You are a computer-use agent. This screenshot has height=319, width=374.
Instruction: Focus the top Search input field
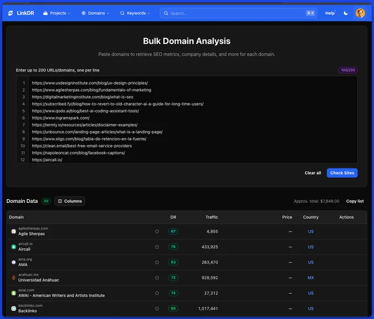pyautogui.click(x=239, y=13)
